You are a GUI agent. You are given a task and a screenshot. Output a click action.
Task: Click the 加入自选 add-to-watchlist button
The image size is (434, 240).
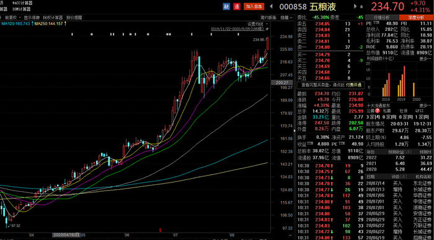click(254, 6)
